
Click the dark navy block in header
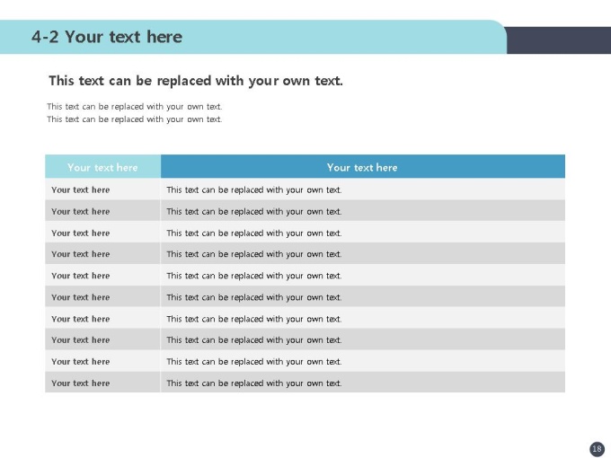[559, 40]
